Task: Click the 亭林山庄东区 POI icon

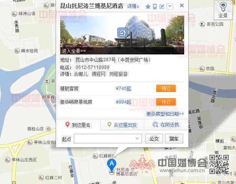Action: pos(30,142)
